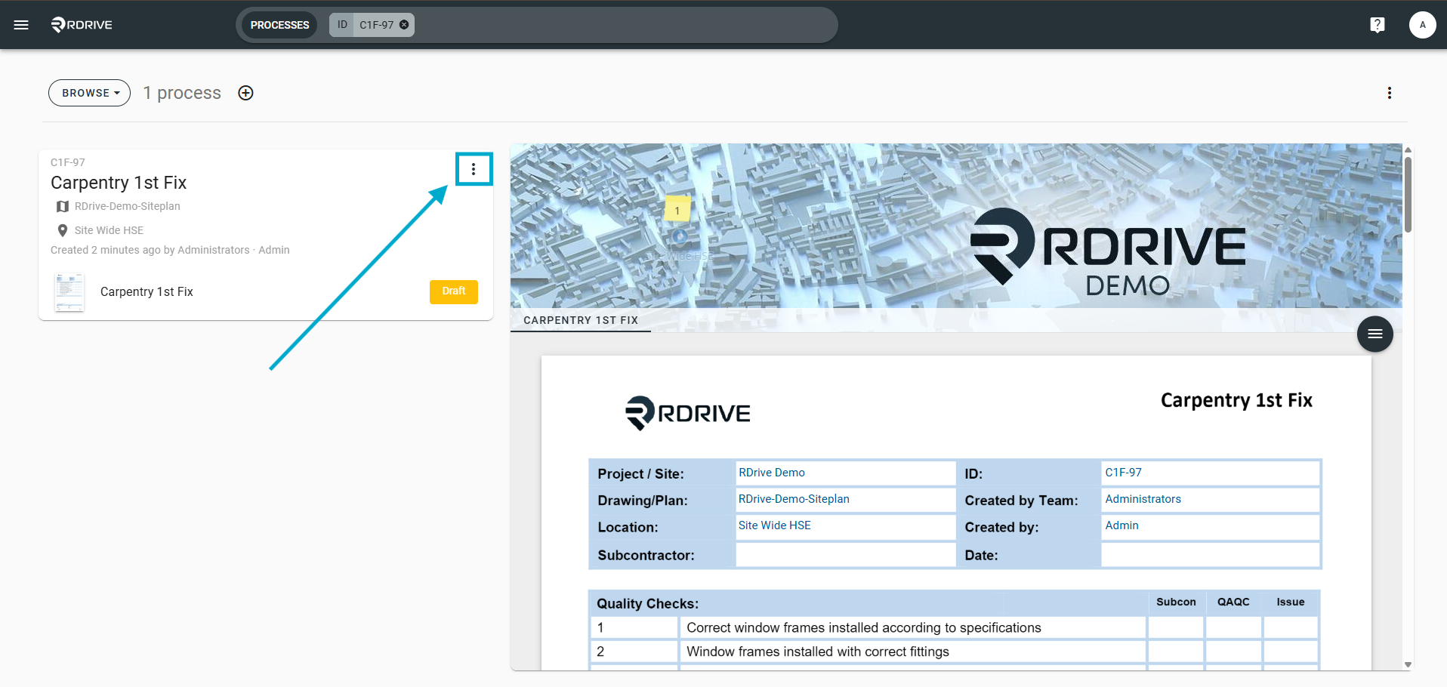Click the empty Subcontractor field

[846, 555]
